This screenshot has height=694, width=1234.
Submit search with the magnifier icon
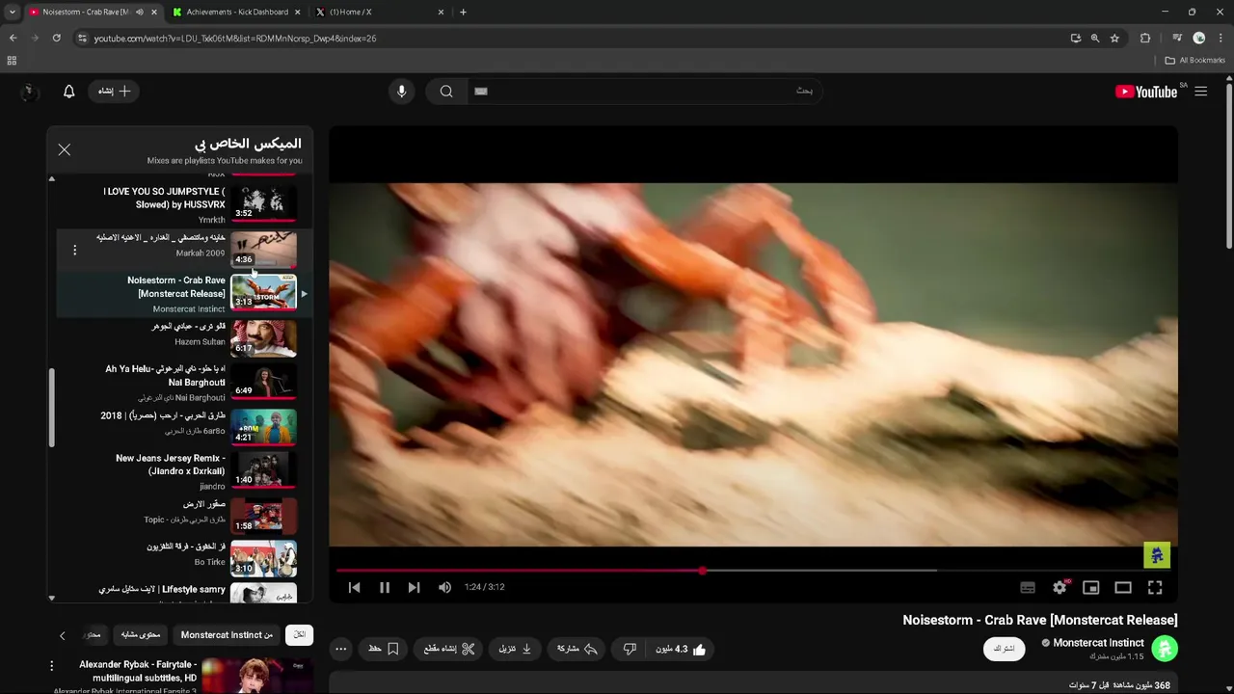(x=446, y=91)
